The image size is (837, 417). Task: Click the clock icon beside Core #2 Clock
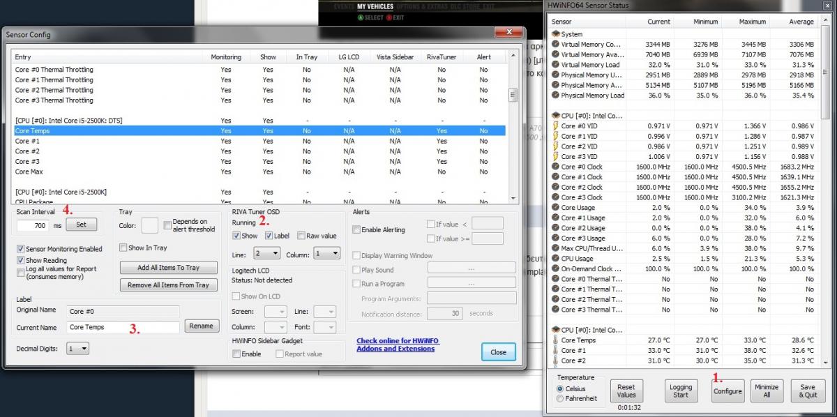[555, 187]
